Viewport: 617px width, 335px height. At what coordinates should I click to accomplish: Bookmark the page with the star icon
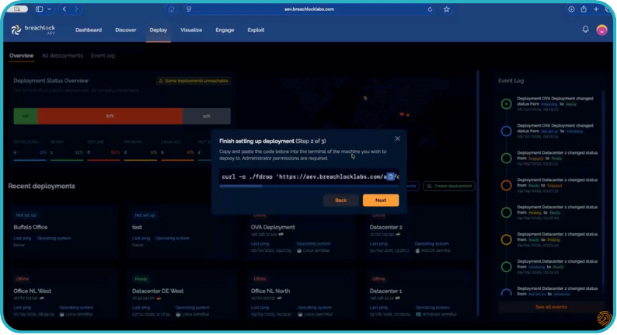447,9
